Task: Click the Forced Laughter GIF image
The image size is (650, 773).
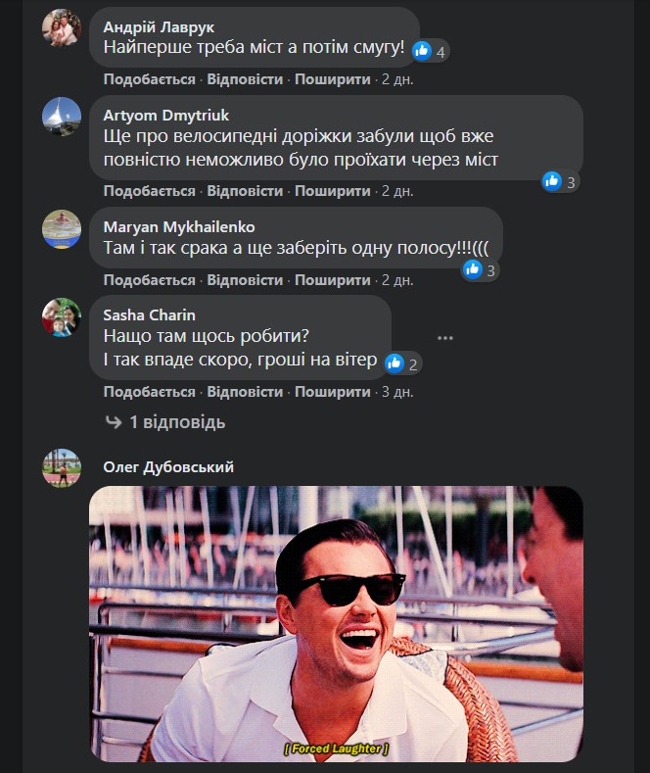Action: (336, 623)
